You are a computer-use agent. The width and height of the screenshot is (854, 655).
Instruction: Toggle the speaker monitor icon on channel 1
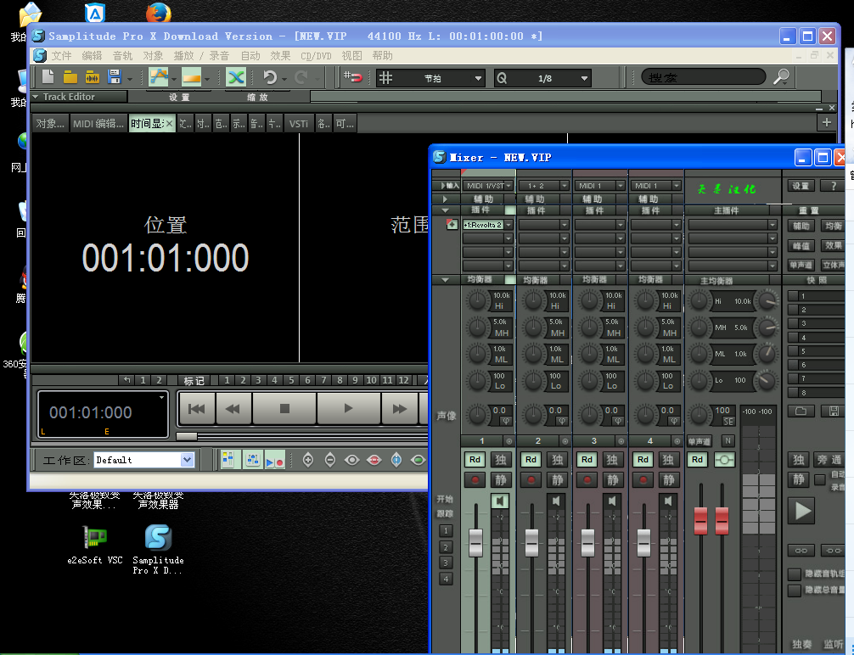(500, 501)
